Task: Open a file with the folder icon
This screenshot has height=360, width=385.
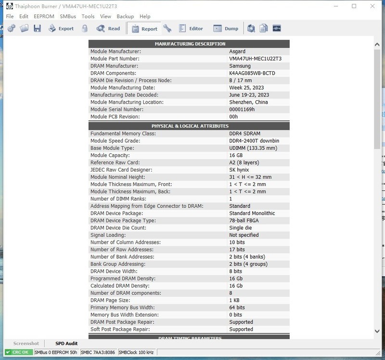Action: click(25, 28)
